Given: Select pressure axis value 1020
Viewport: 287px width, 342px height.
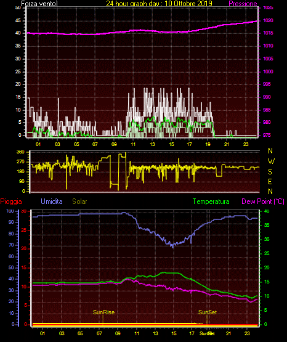Looking at the screenshot, I should 269,20.
